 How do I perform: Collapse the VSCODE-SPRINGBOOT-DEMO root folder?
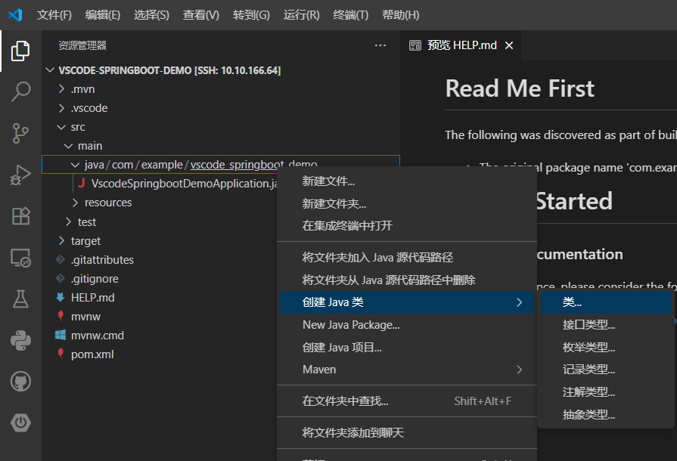50,70
